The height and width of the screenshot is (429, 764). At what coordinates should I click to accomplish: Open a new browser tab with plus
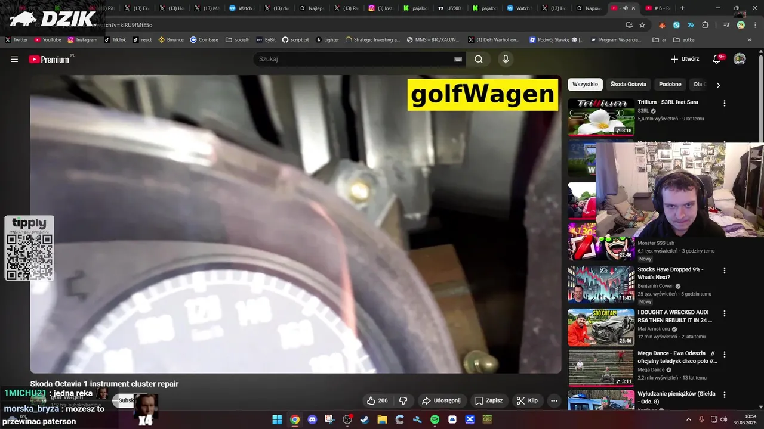pos(682,8)
